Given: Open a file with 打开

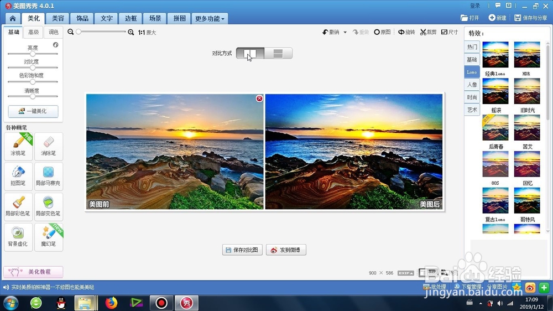Looking at the screenshot, I should [x=469, y=18].
